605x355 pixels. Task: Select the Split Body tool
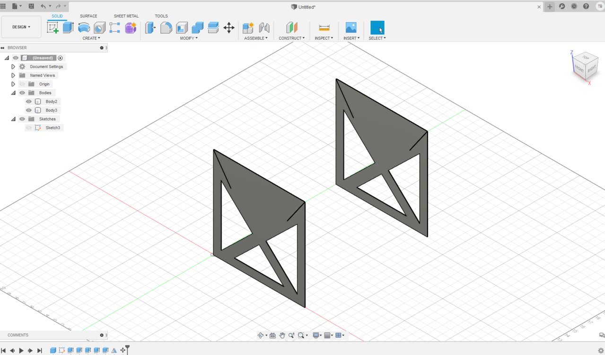point(213,27)
